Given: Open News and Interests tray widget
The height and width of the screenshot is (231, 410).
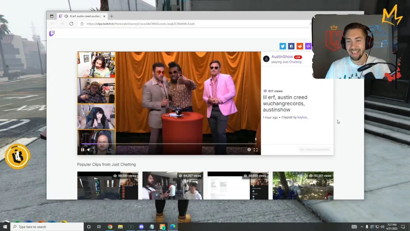Looking at the screenshot, I should click(354, 227).
